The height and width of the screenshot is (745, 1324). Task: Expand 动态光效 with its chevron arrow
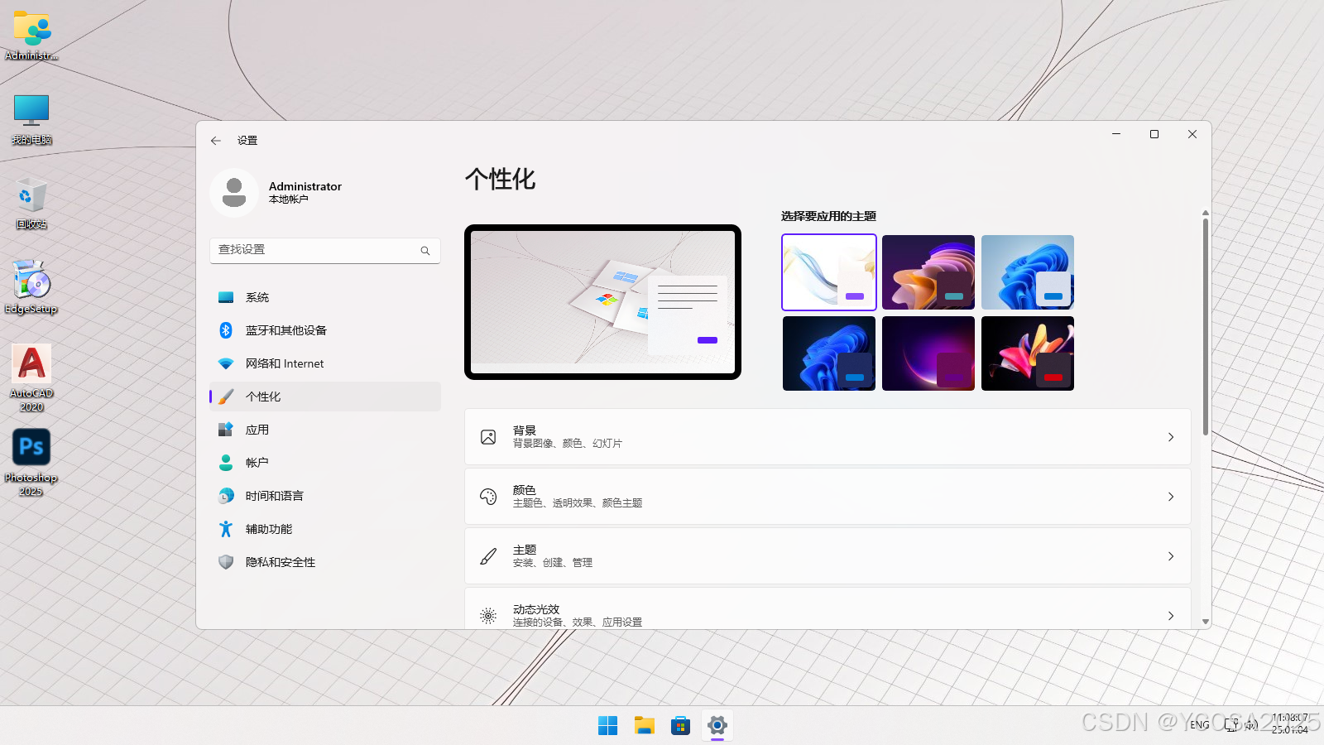click(1171, 616)
